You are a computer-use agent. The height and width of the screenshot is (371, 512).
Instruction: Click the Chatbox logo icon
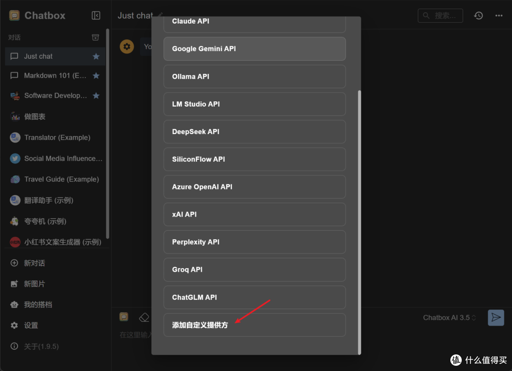(14, 15)
